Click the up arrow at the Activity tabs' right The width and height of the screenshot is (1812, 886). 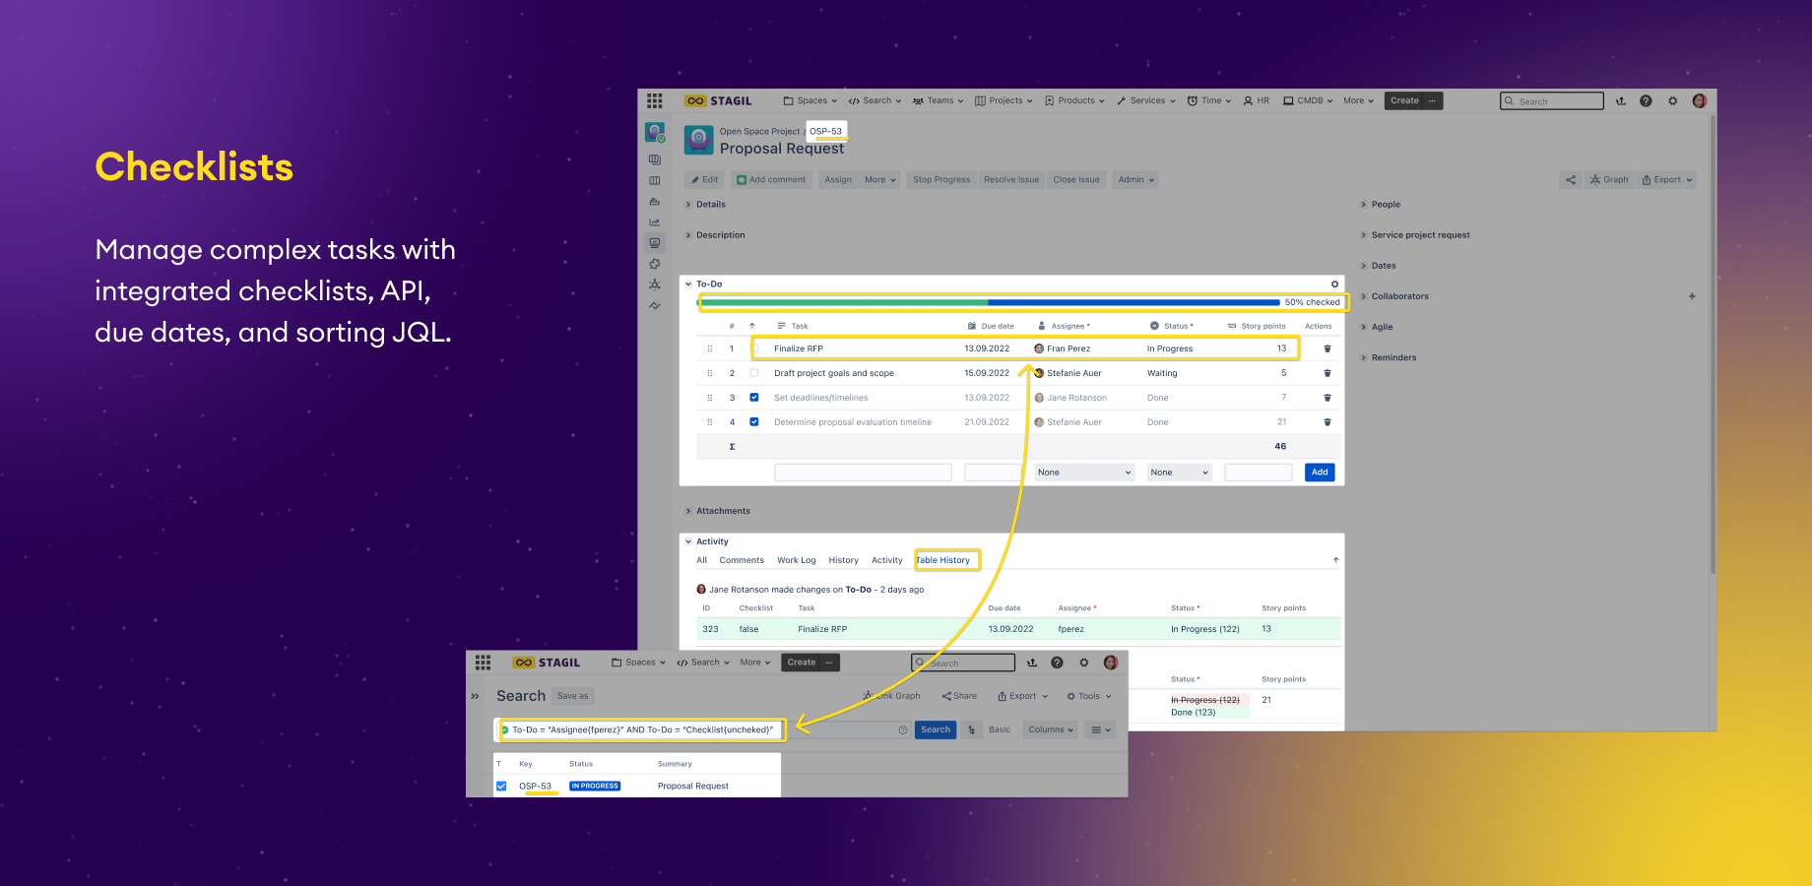coord(1335,560)
